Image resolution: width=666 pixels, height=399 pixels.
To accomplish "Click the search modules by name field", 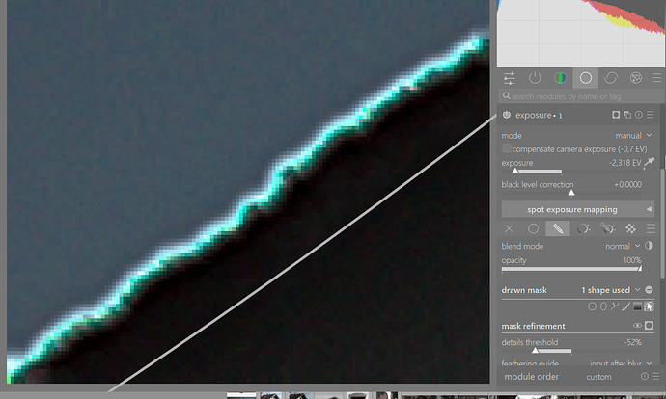I will coord(581,96).
